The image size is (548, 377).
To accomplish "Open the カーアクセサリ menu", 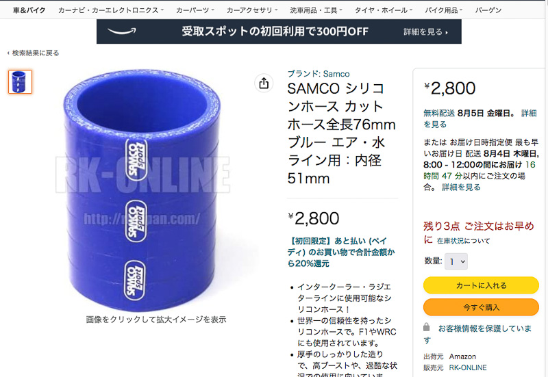I will coord(252,10).
